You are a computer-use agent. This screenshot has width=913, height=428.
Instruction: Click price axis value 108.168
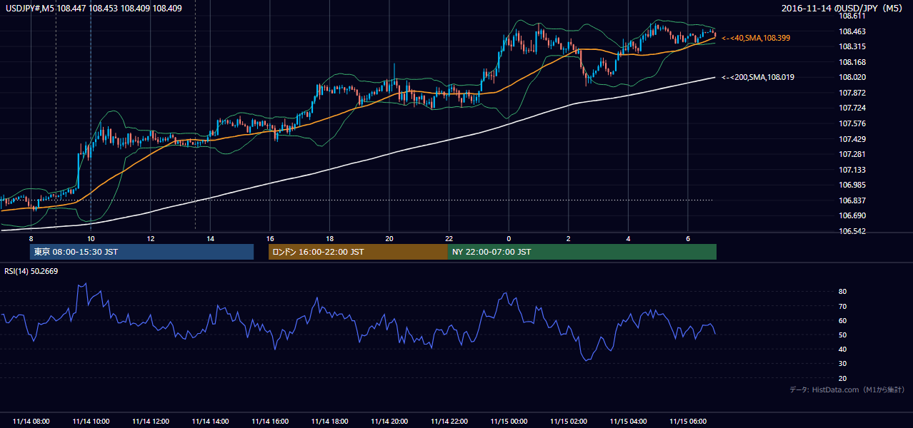(x=852, y=62)
